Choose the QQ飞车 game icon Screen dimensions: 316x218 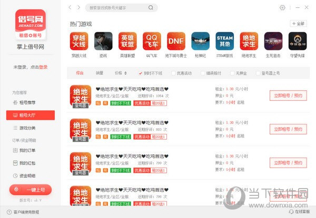[x=152, y=41]
